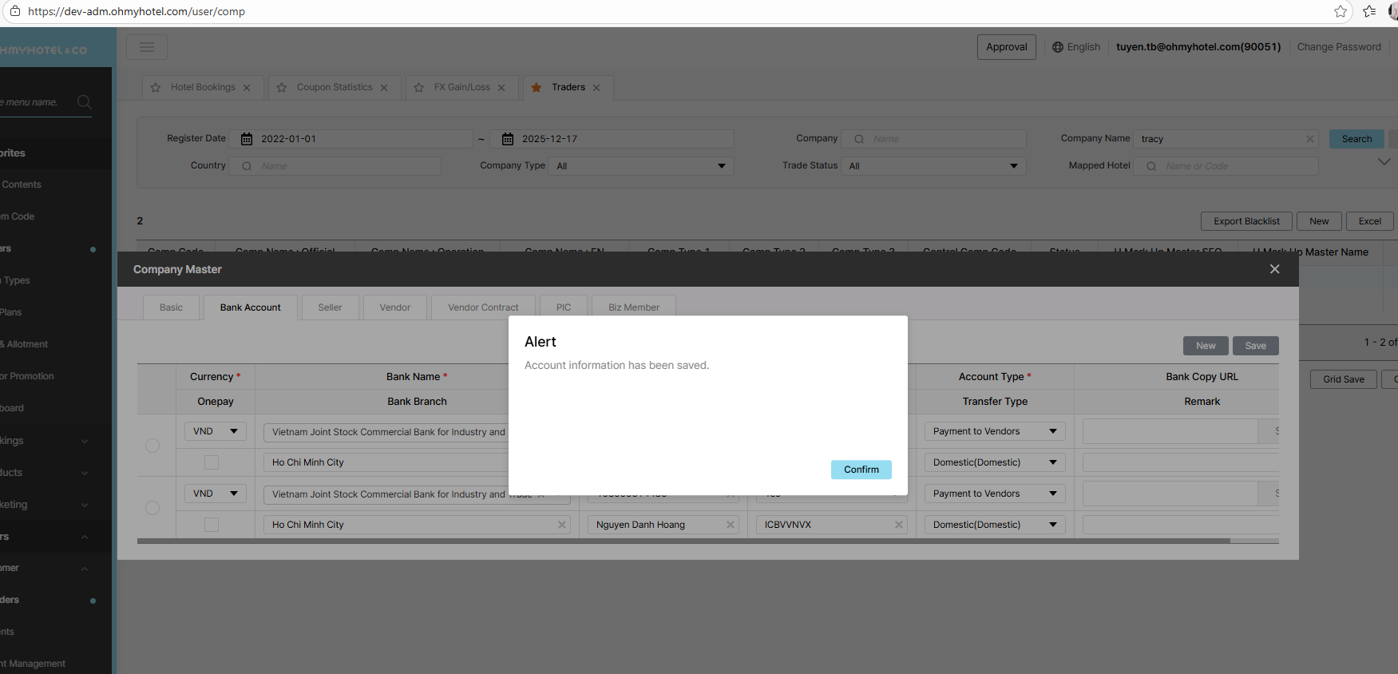Click the Grid Save button
The height and width of the screenshot is (674, 1398).
coord(1344,379)
